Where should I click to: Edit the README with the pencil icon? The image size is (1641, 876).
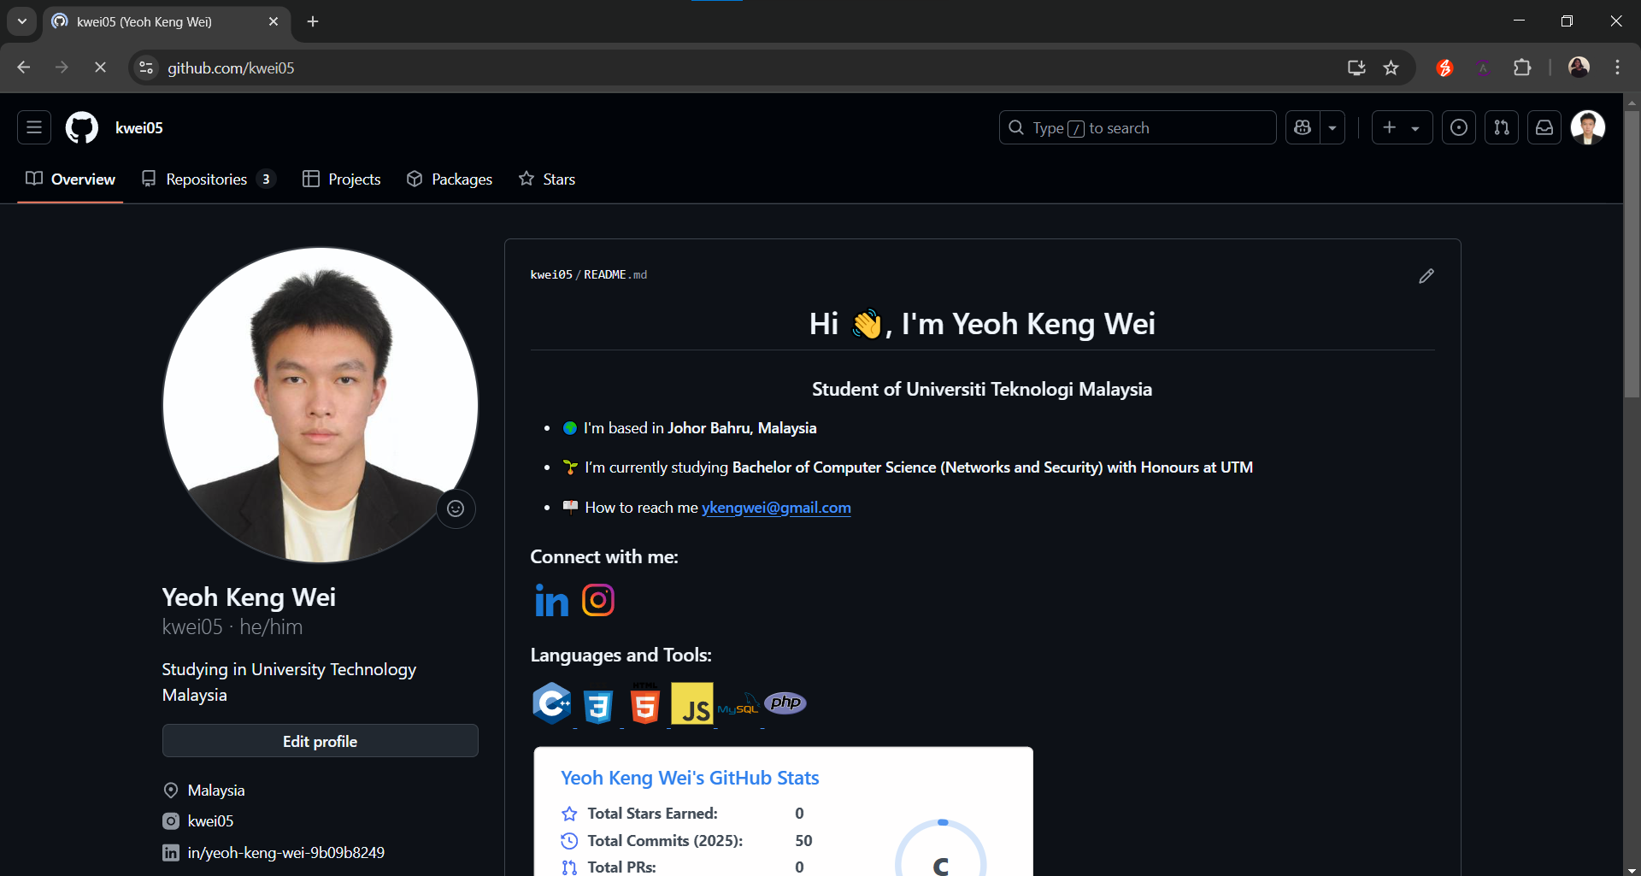click(x=1426, y=275)
